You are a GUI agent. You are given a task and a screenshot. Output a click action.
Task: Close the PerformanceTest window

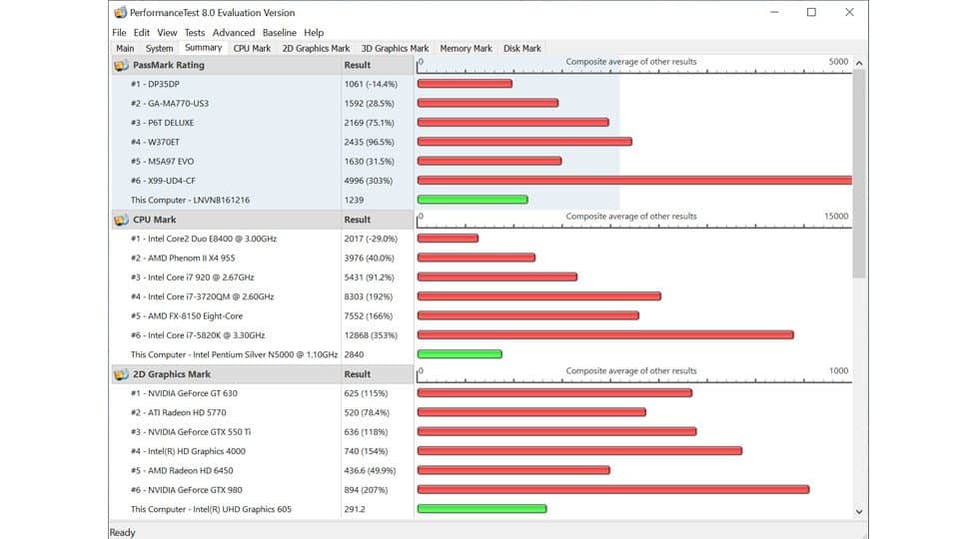tap(849, 12)
